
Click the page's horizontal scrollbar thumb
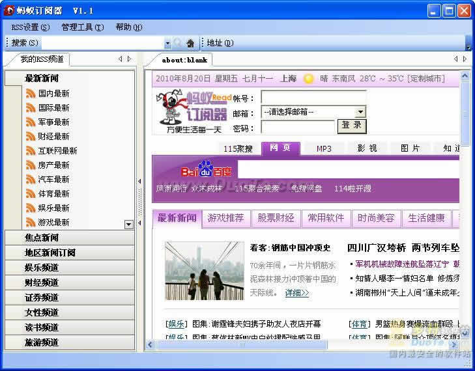click(x=241, y=344)
